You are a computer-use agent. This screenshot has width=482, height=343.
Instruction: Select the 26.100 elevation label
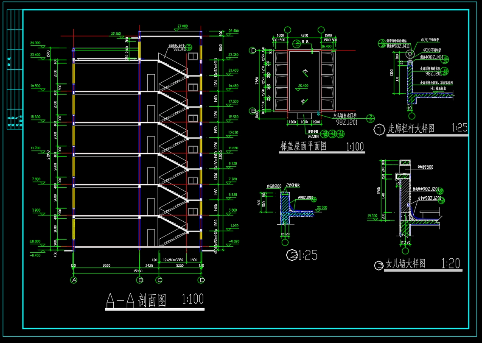(x=115, y=34)
